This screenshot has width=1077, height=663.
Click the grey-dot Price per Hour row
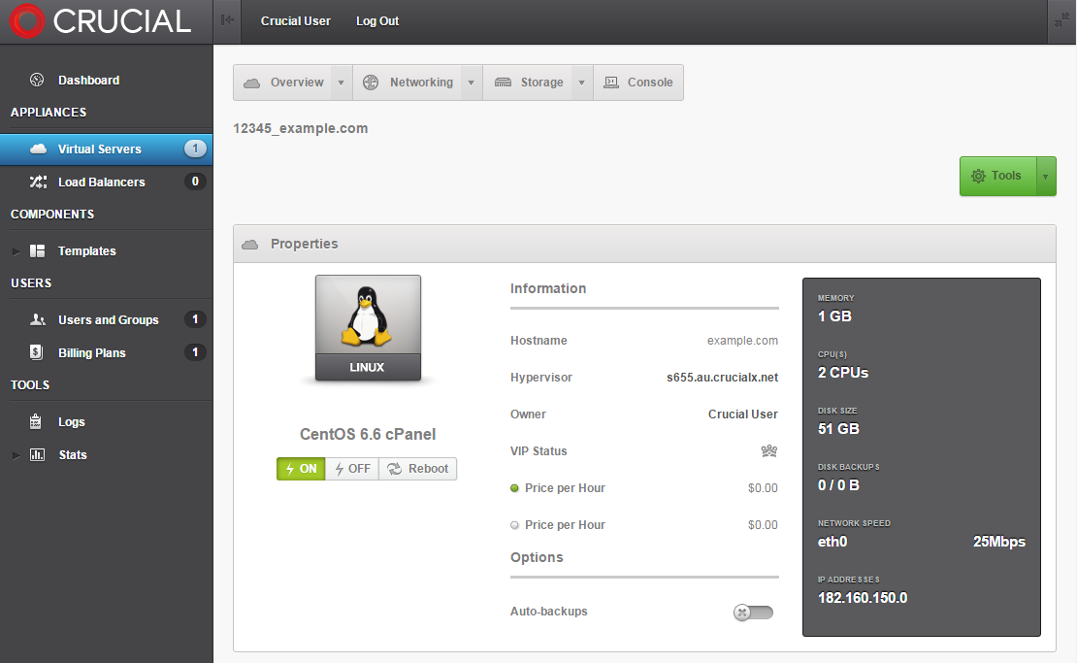[644, 525]
